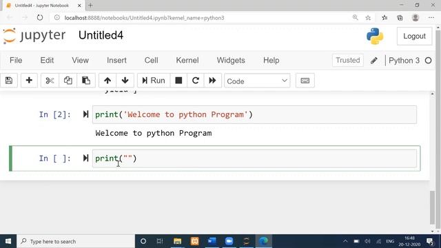Image resolution: width=441 pixels, height=248 pixels.
Task: Click the kernel idle circle indicator
Action: tap(429, 61)
